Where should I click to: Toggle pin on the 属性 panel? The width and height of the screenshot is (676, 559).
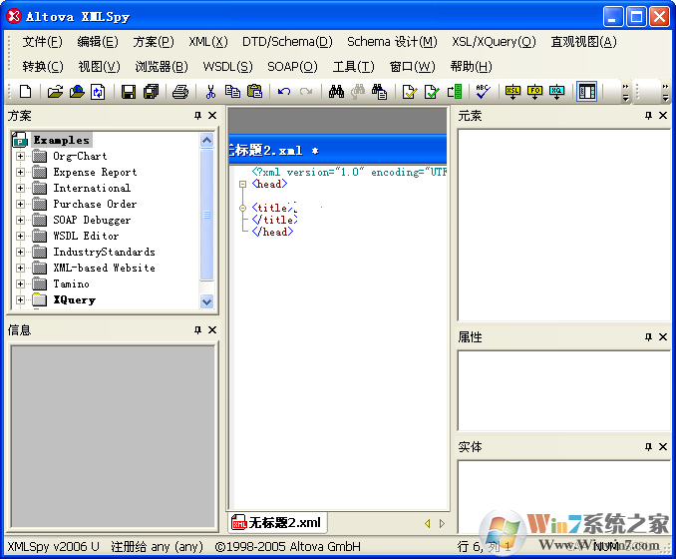(x=648, y=337)
